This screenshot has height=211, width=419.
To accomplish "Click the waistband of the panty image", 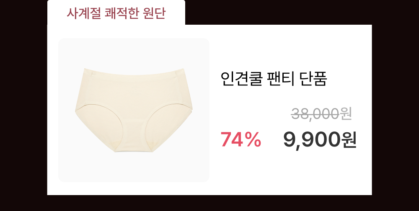I will 134,73.
